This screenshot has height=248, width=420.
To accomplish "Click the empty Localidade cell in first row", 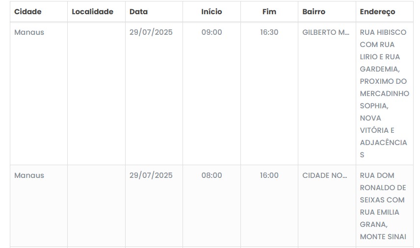I will [96, 93].
